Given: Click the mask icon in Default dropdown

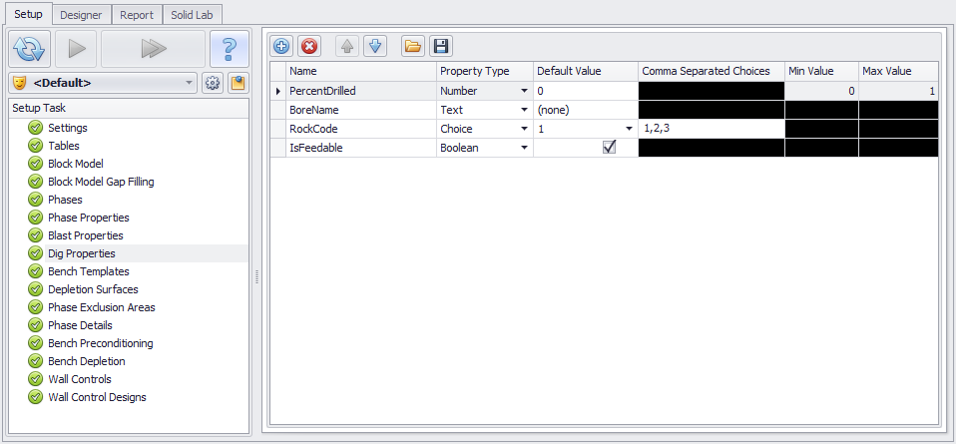Looking at the screenshot, I should 19,83.
